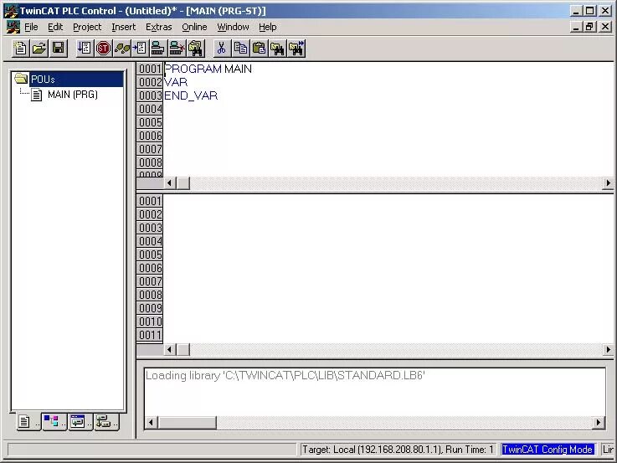The height and width of the screenshot is (463, 617).
Task: Click the END_VAR line in declarations
Action: pos(191,95)
